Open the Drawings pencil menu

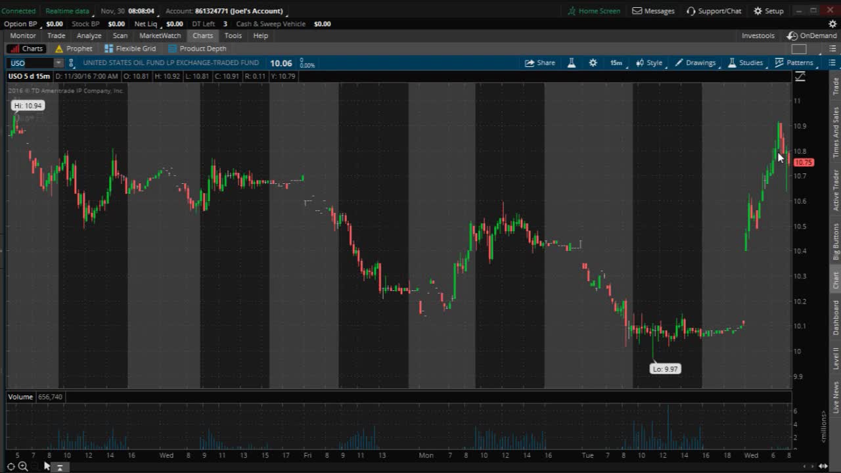point(696,63)
